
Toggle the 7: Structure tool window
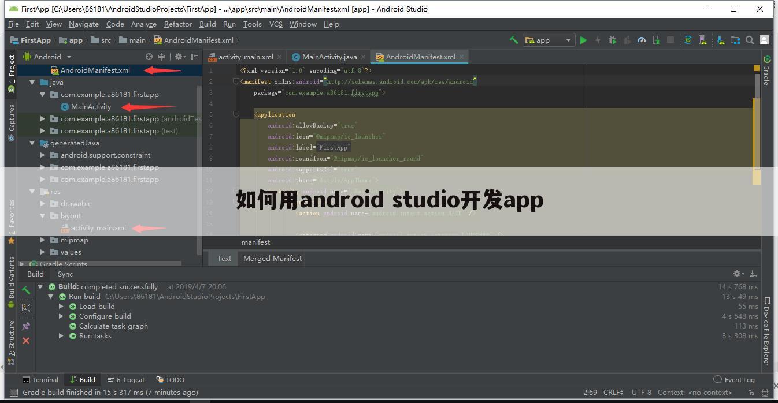click(11, 342)
